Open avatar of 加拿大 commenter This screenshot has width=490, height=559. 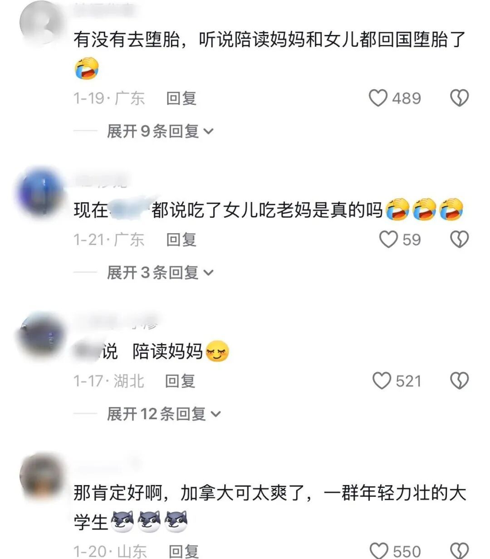42,476
